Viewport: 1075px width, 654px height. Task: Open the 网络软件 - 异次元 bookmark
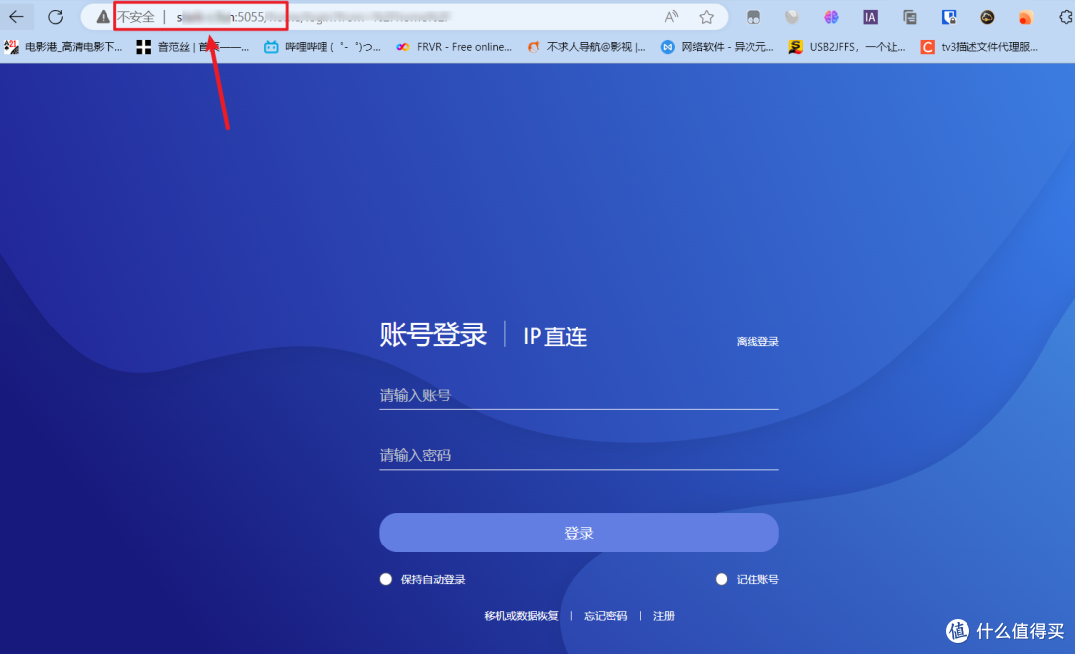[x=717, y=47]
